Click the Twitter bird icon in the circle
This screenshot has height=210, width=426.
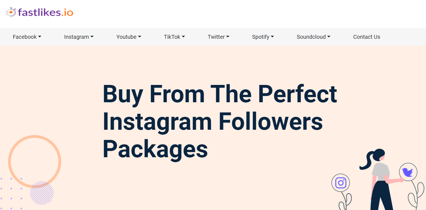(408, 173)
